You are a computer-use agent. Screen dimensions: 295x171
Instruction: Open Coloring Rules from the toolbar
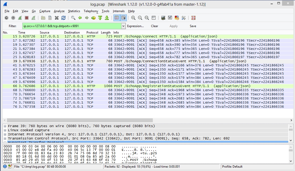click(177, 18)
